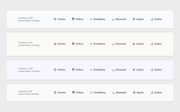Click the Brindlebay lines icon in the topmost strip
The width and height of the screenshot is (180, 112).
[x=91, y=19]
